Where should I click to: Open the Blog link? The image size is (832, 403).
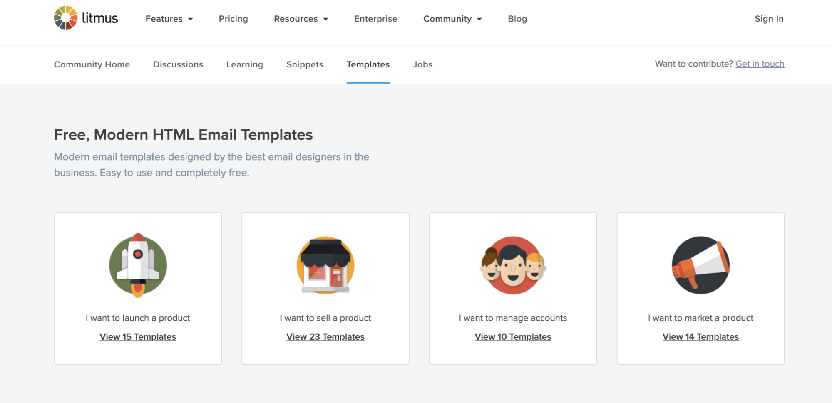coord(517,19)
